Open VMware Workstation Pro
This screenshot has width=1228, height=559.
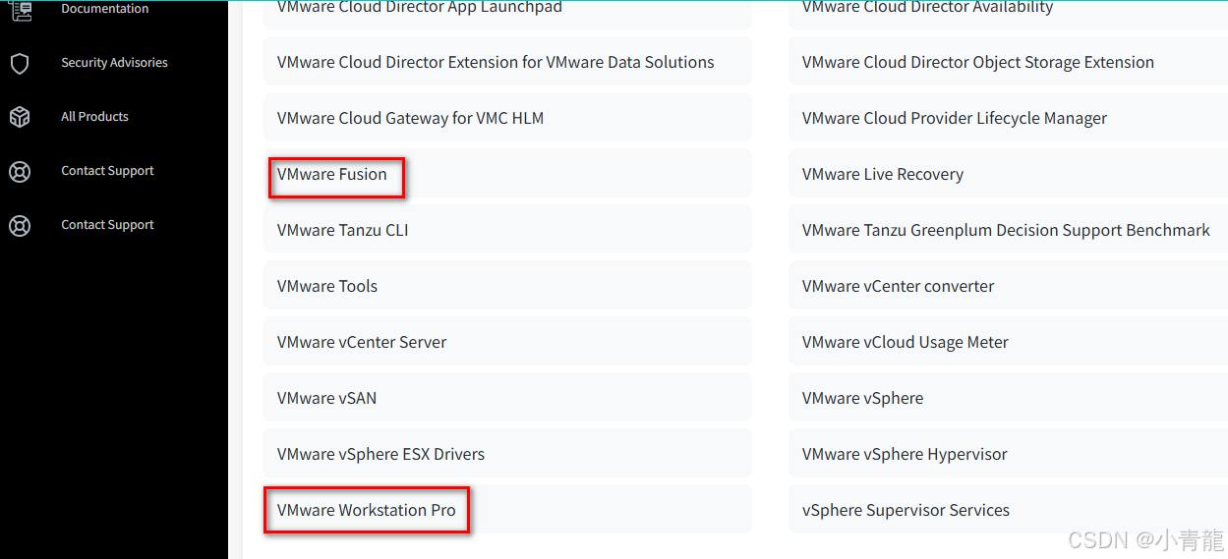pyautogui.click(x=507, y=510)
